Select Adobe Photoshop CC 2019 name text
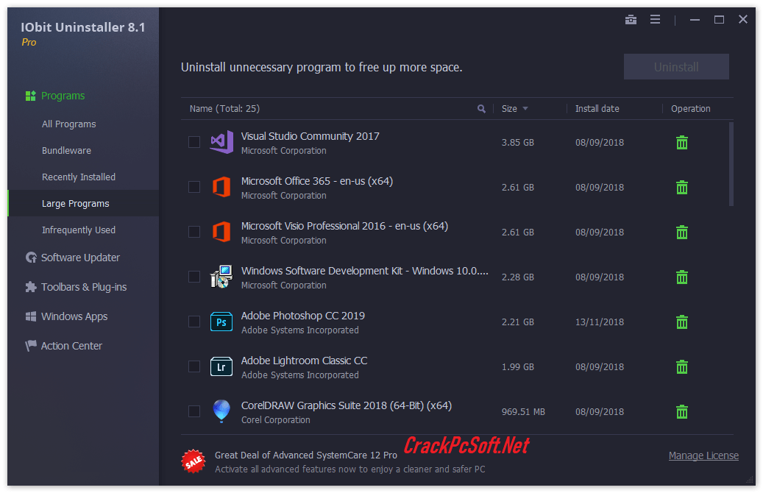 coord(302,316)
